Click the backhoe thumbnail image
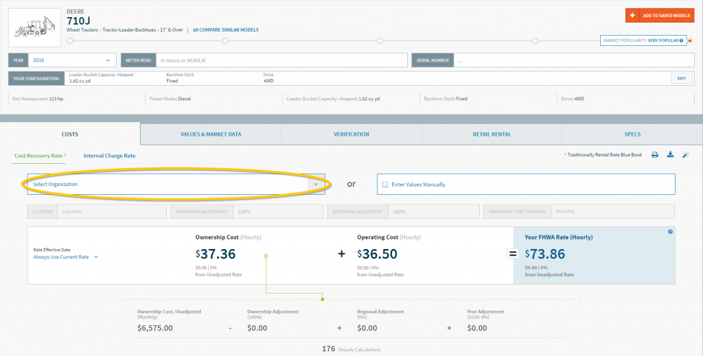Screen dimensions: 703x356 (x=34, y=27)
